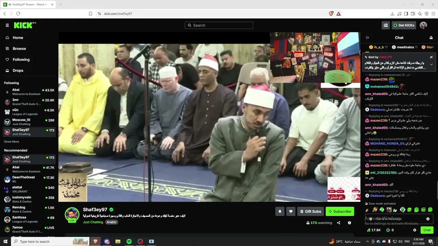Image resolution: width=438 pixels, height=246 pixels.
Task: Open 7amoo recommended channel
Action: click(x=29, y=229)
